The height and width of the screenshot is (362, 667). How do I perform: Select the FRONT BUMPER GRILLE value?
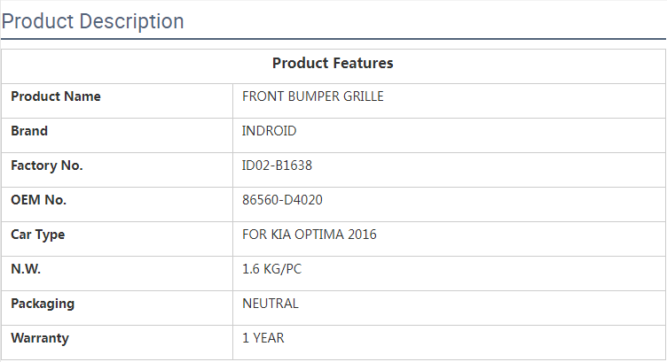[x=313, y=96]
